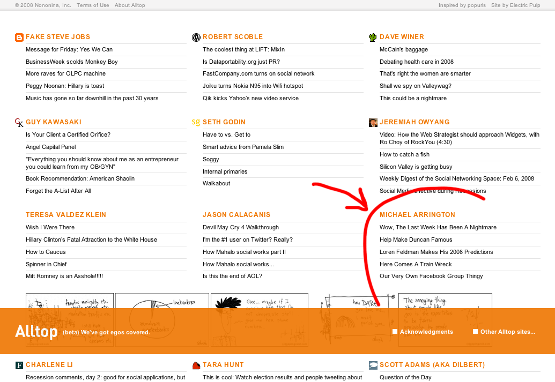This screenshot has height=382, width=555.
Task: Open the SETH GODIN heading
Action: tap(224, 122)
